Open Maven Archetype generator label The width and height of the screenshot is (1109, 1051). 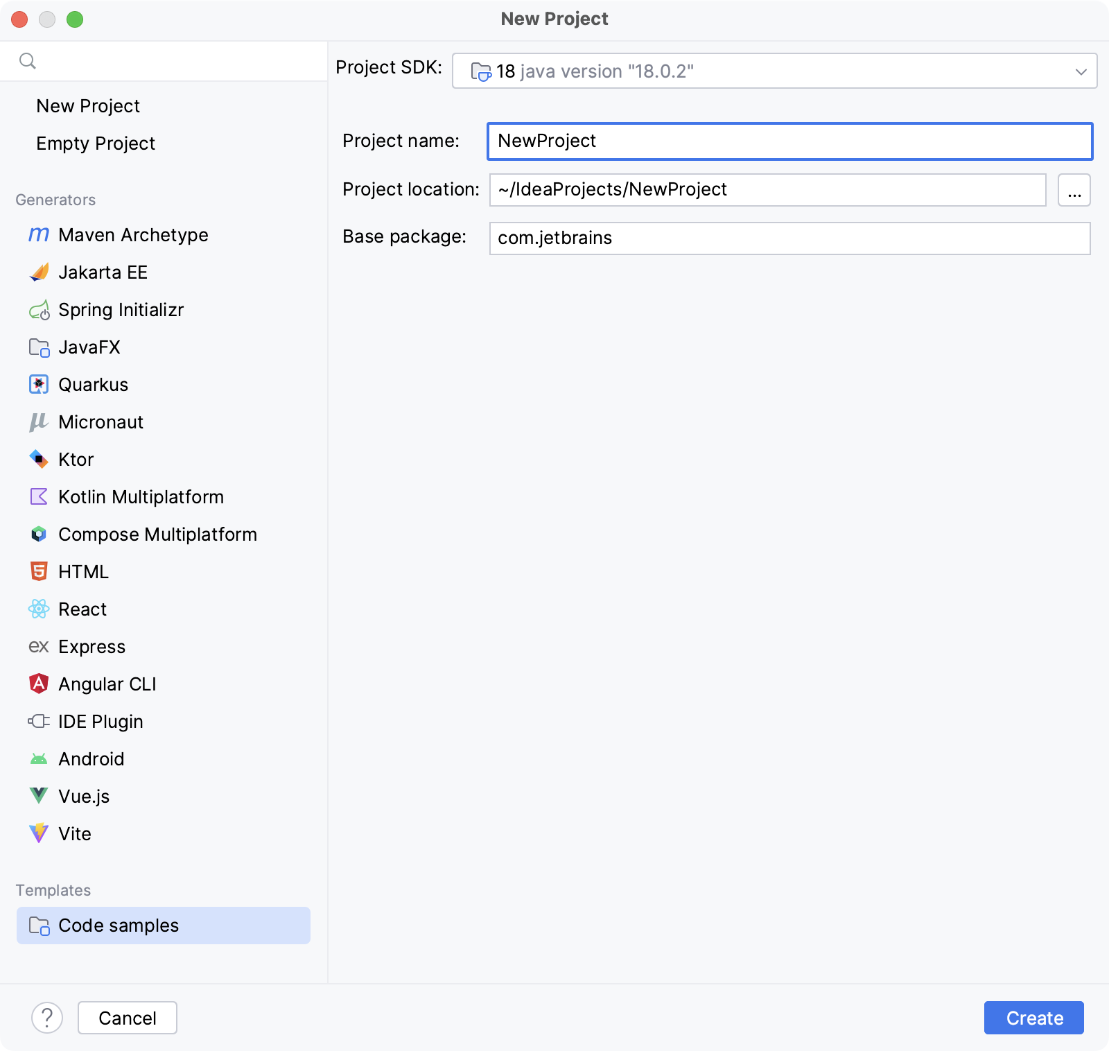(133, 235)
